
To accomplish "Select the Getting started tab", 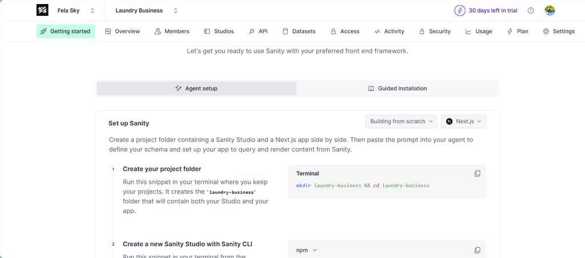I will (66, 31).
